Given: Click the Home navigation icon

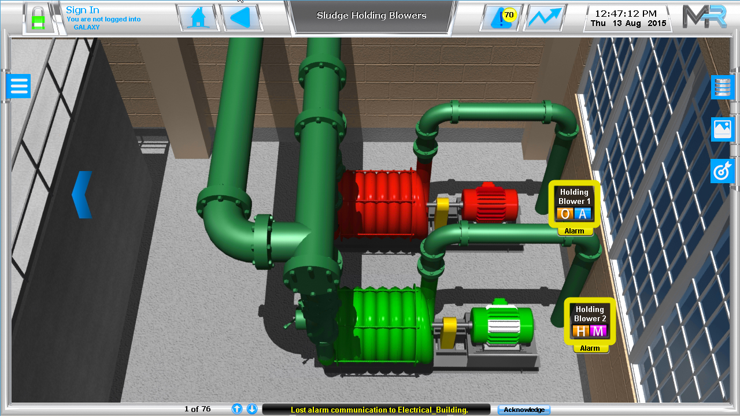Looking at the screenshot, I should [x=198, y=17].
